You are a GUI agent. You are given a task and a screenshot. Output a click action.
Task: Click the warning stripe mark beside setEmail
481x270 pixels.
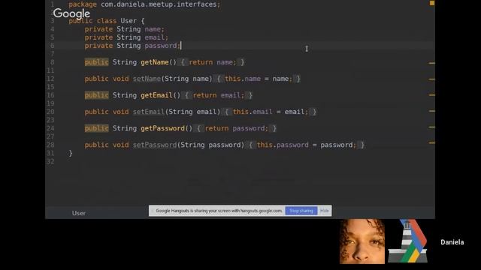tap(432, 111)
